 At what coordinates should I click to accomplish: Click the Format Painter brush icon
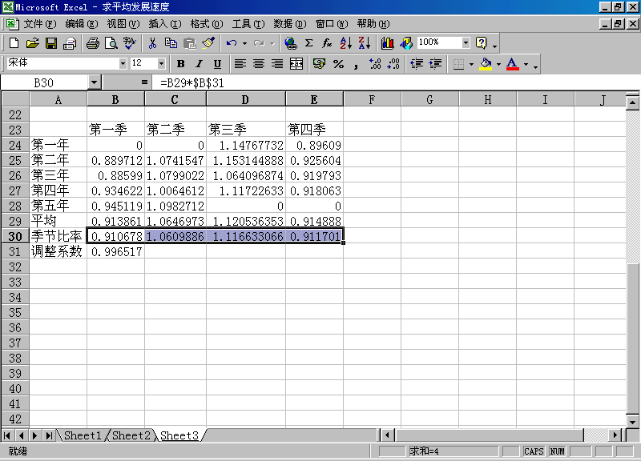[209, 43]
